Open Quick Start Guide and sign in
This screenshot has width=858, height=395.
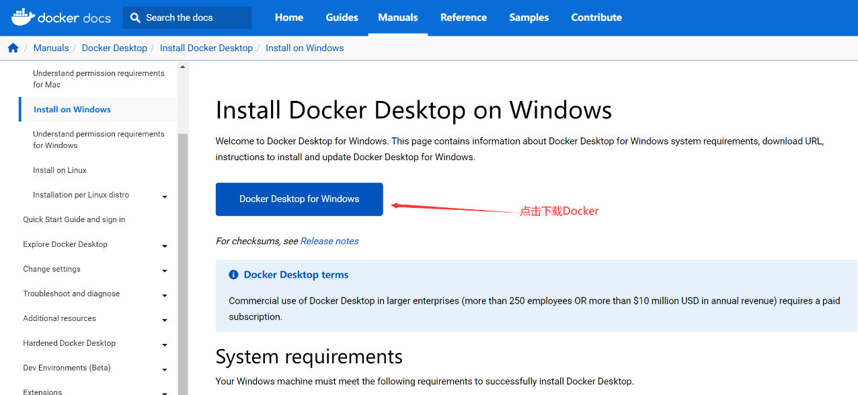tap(74, 219)
